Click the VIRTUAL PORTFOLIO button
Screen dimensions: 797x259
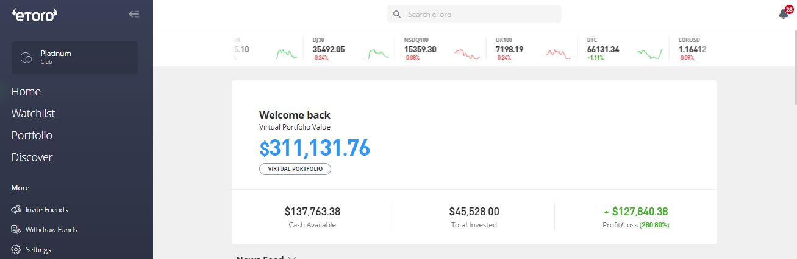click(295, 169)
